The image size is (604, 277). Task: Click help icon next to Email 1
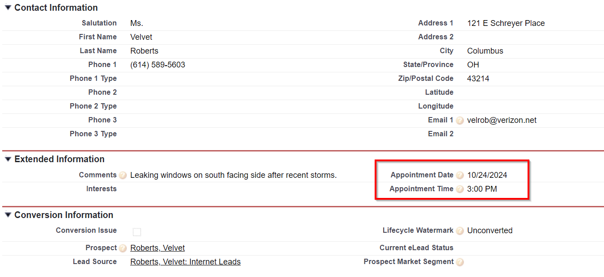click(460, 121)
